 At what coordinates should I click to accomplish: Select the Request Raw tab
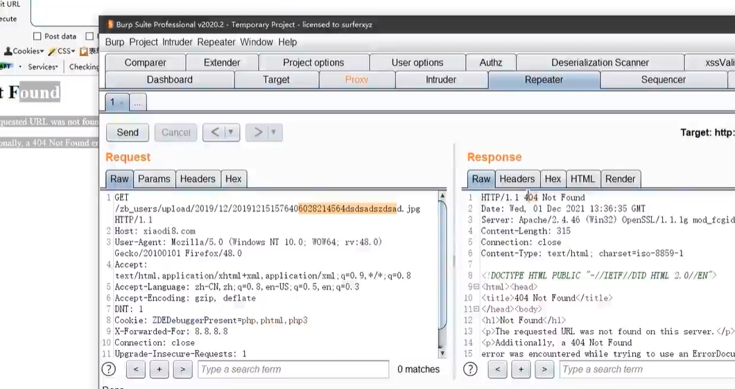pyautogui.click(x=119, y=179)
